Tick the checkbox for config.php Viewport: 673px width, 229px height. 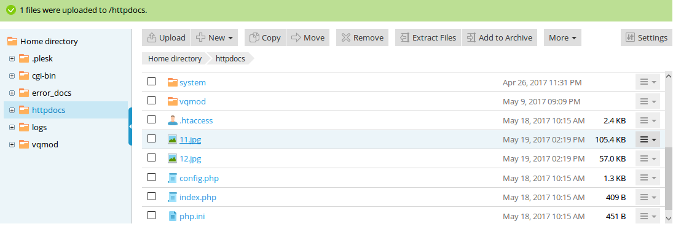(152, 177)
